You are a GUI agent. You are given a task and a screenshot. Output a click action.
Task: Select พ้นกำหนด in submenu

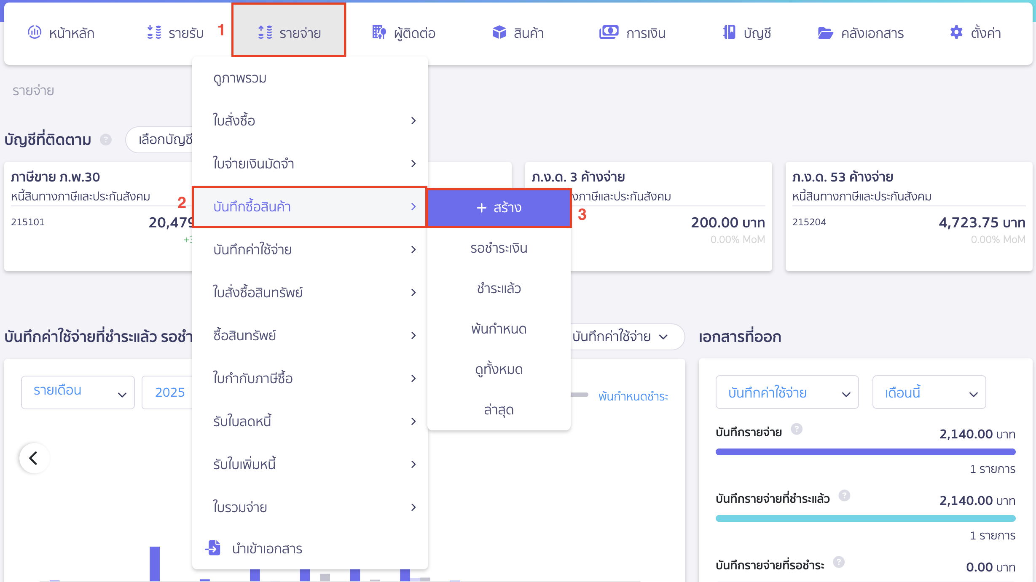tap(499, 329)
